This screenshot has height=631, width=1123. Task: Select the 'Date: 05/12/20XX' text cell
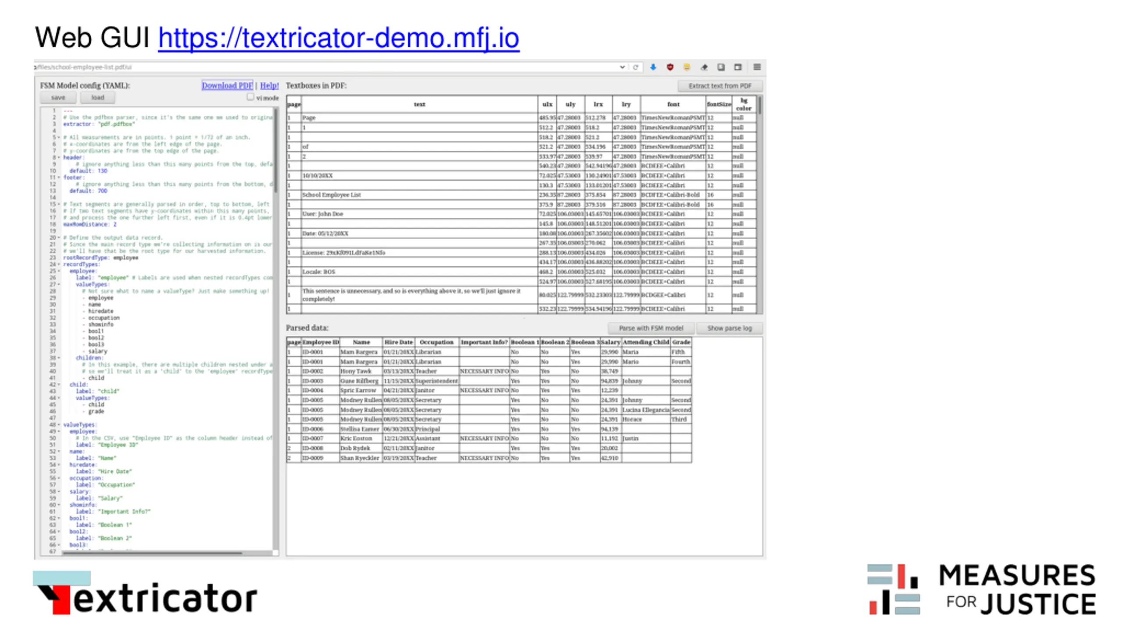[420, 234]
